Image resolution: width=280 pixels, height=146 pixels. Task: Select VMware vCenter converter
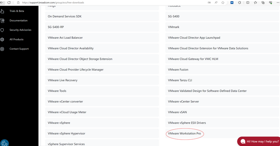pos(102,102)
